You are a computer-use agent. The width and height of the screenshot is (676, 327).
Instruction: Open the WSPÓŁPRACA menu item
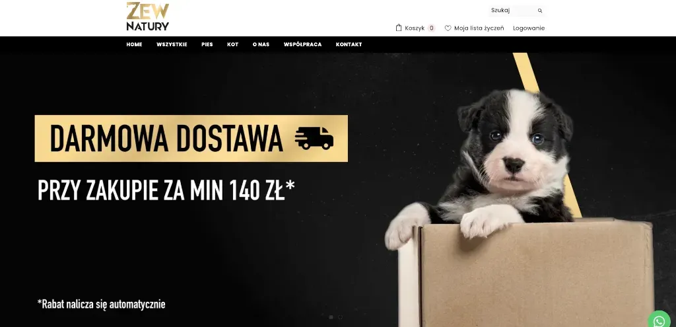[x=302, y=44]
